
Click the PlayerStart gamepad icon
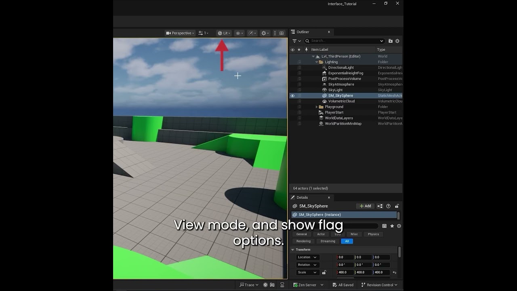coord(321,112)
